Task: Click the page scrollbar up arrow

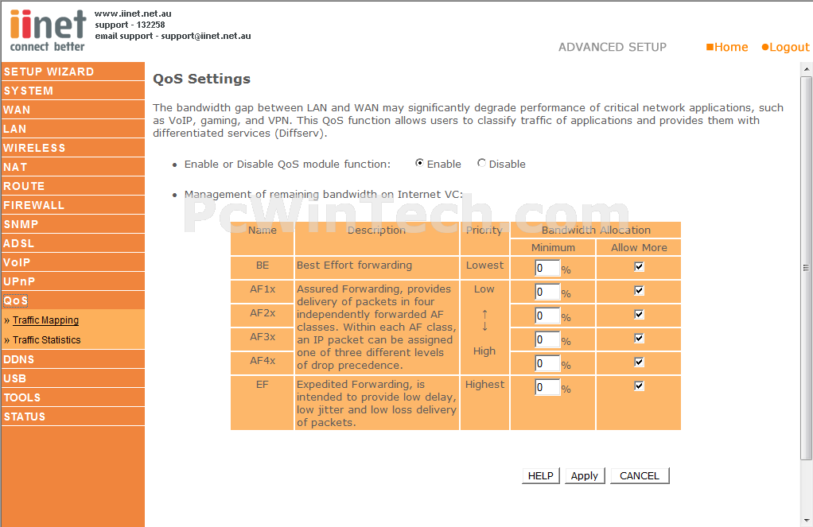Action: click(x=807, y=68)
